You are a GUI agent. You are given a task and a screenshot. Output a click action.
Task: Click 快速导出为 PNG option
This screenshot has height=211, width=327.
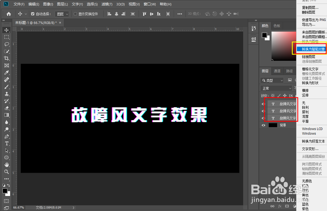[x=311, y=20]
